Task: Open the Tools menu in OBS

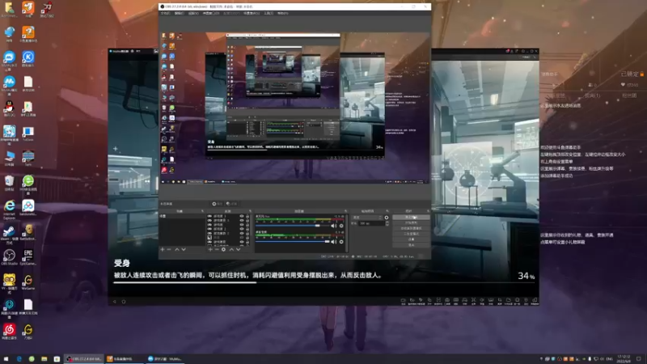Action: [x=269, y=13]
